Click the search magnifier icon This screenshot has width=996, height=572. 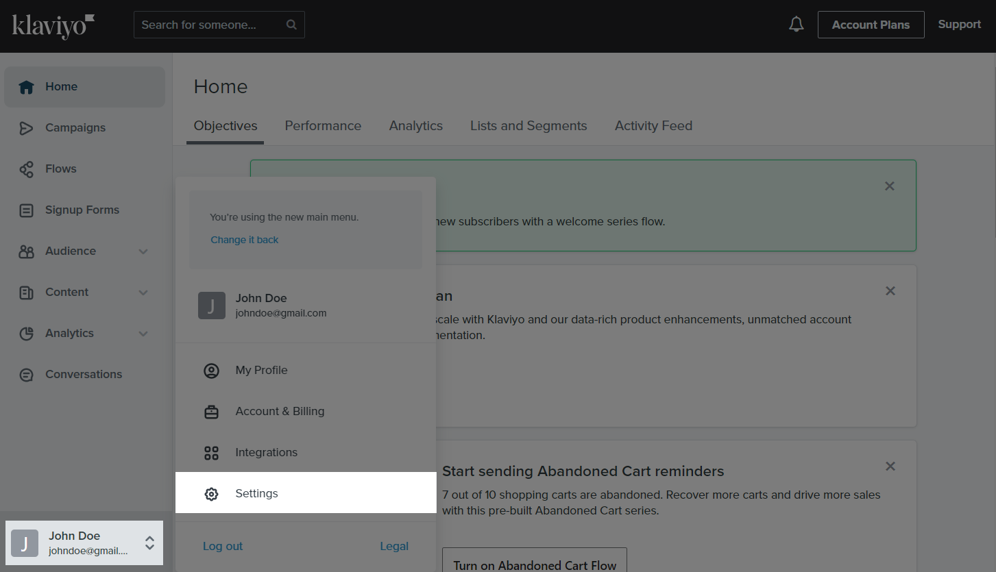coord(291,25)
